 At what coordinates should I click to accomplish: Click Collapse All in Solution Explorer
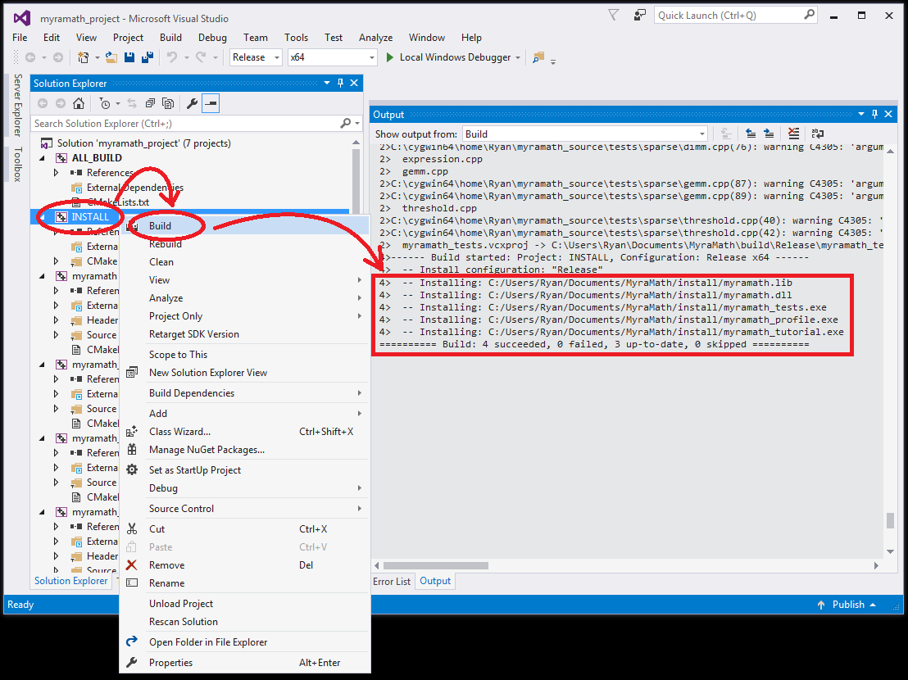click(x=151, y=103)
